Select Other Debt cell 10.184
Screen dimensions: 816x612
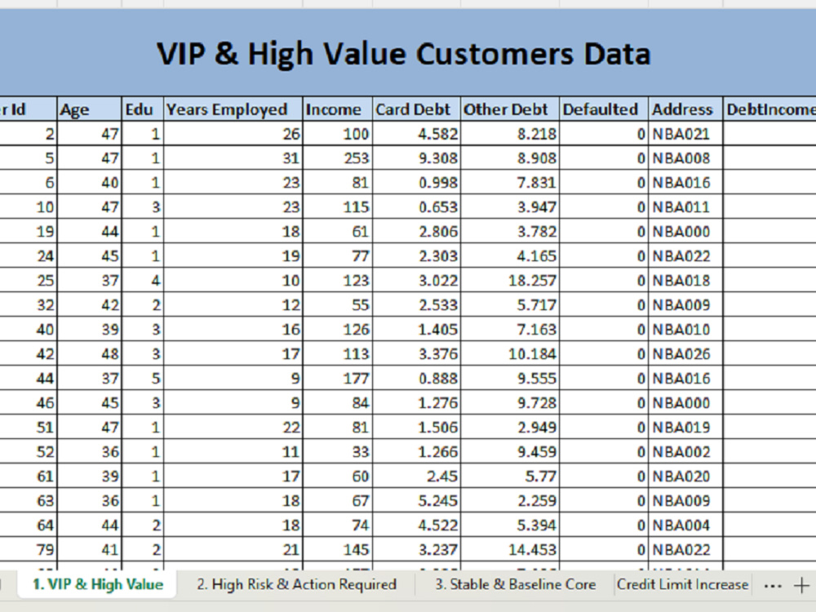510,354
